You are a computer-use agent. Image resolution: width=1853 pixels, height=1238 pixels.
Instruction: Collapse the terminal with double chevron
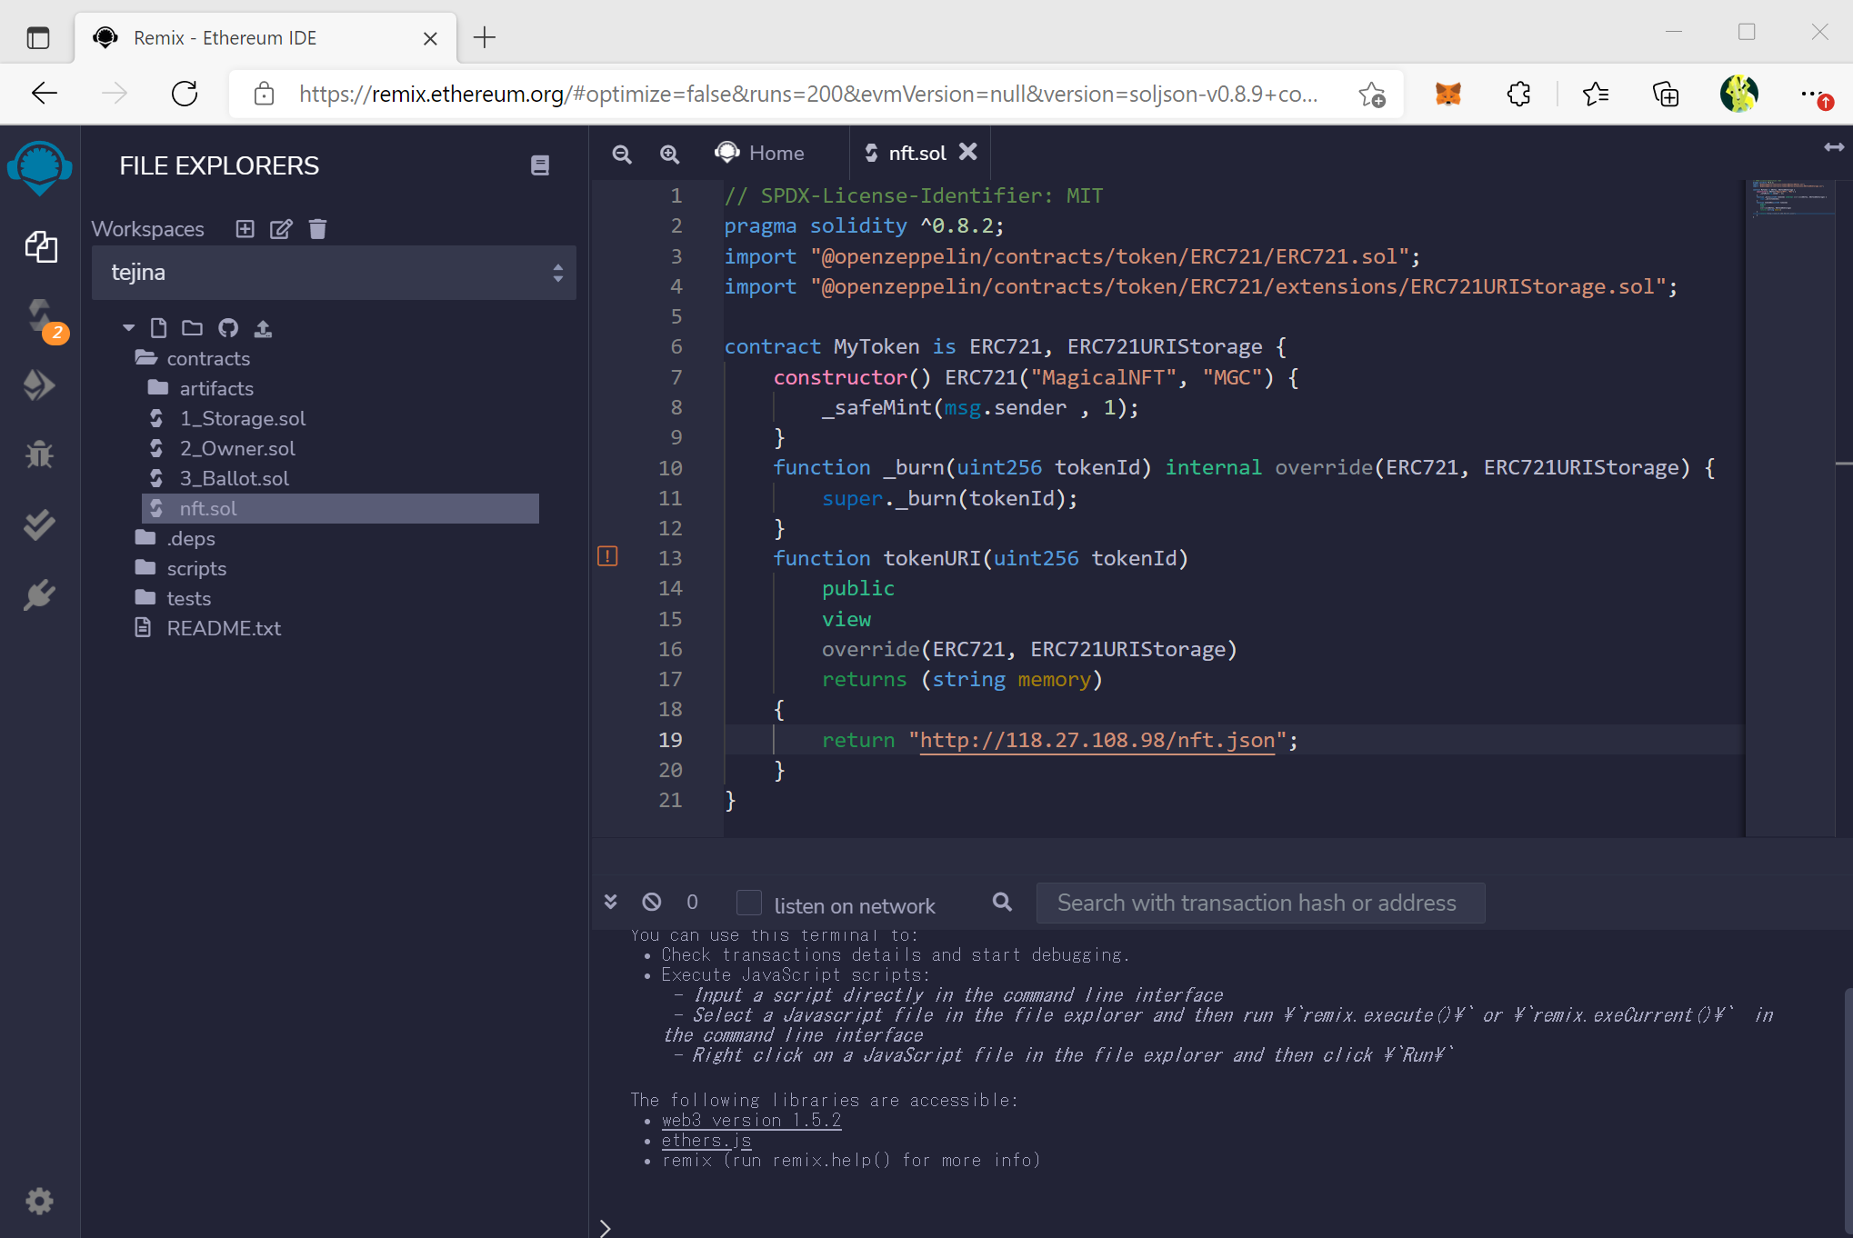point(611,902)
